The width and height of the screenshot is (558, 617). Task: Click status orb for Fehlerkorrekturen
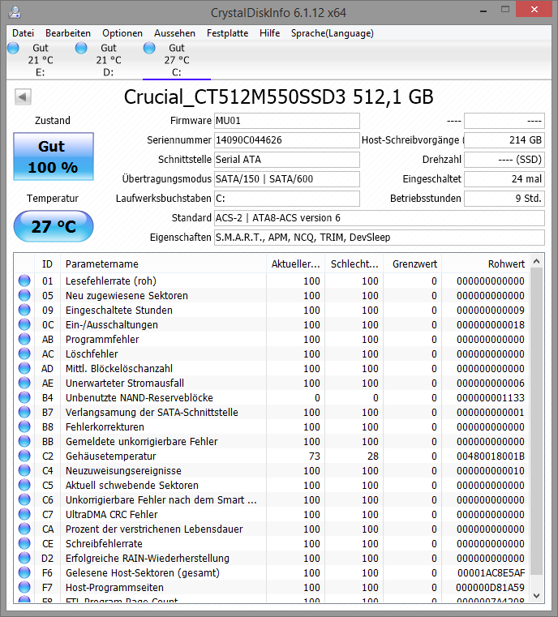tap(24, 426)
